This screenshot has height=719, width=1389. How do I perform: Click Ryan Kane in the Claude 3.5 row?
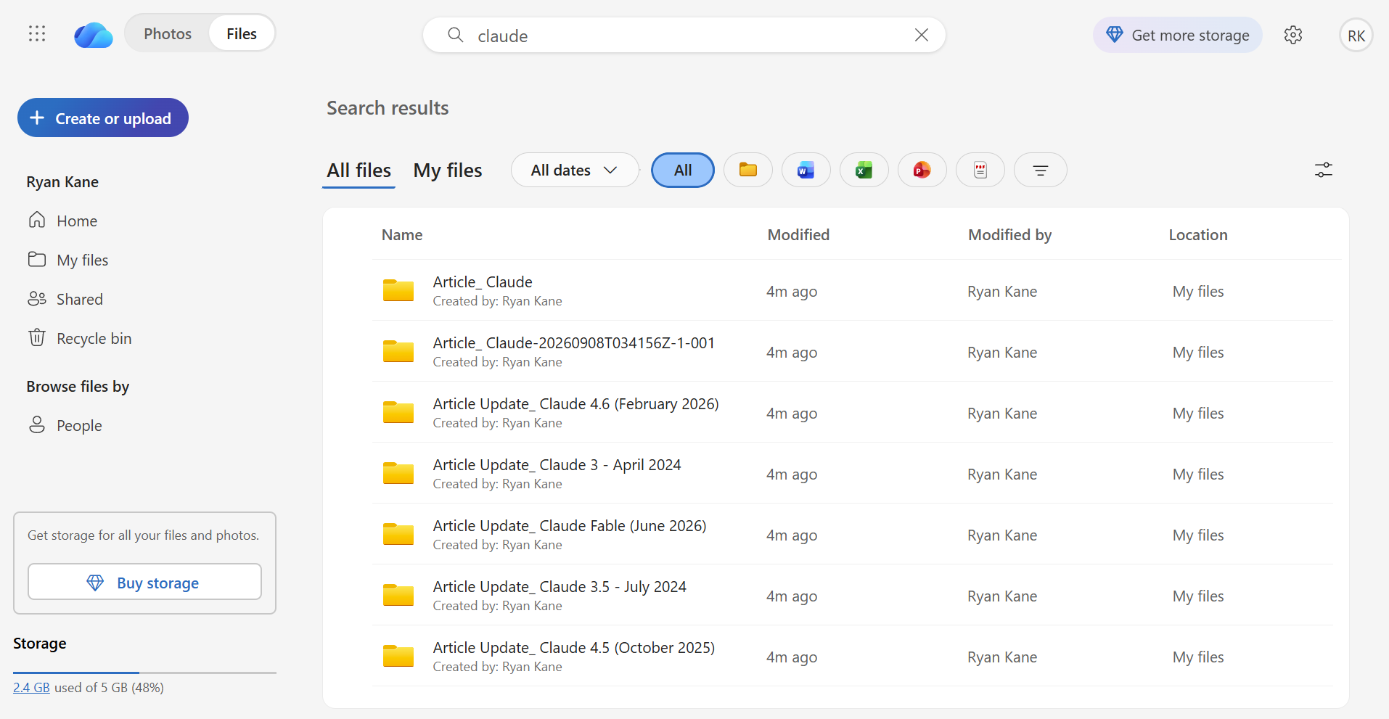[x=1002, y=596]
